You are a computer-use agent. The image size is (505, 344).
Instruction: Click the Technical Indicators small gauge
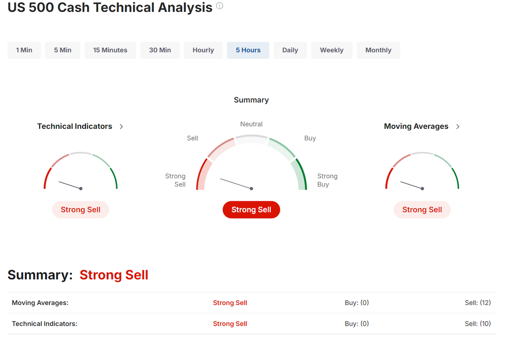80,171
